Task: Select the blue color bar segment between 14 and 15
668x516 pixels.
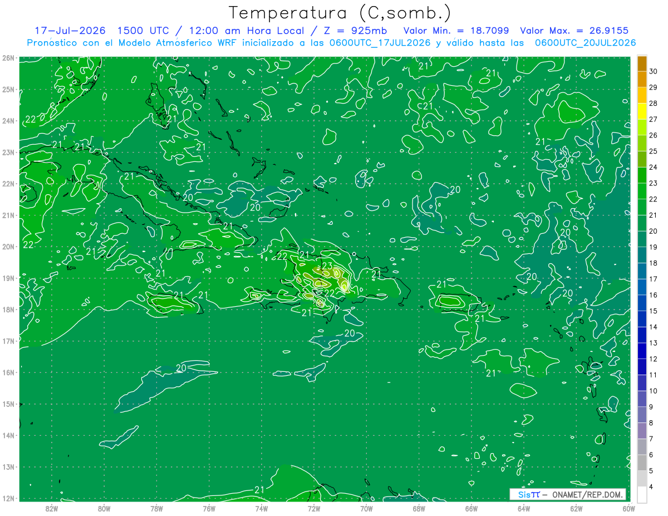Action: pyautogui.click(x=642, y=320)
